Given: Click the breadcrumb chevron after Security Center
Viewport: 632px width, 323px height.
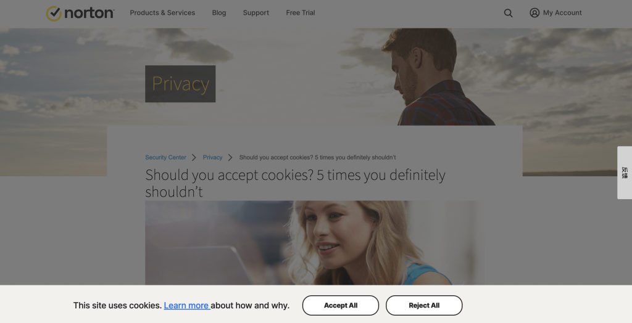Looking at the screenshot, I should point(194,157).
